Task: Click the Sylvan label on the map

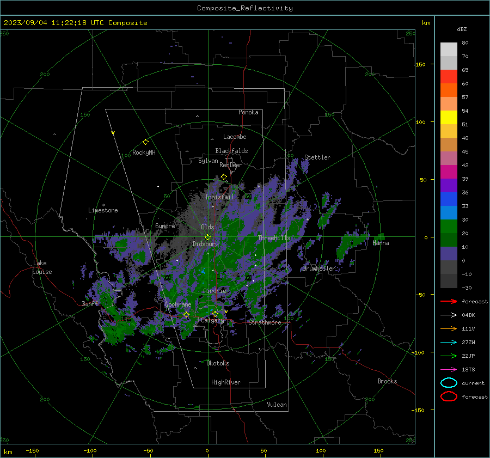Action: [x=208, y=161]
